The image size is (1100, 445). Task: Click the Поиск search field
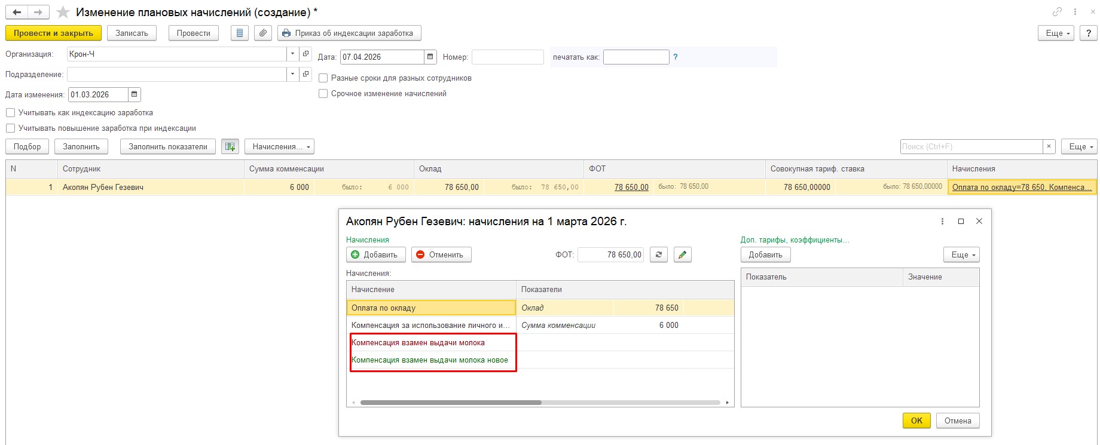coord(971,146)
